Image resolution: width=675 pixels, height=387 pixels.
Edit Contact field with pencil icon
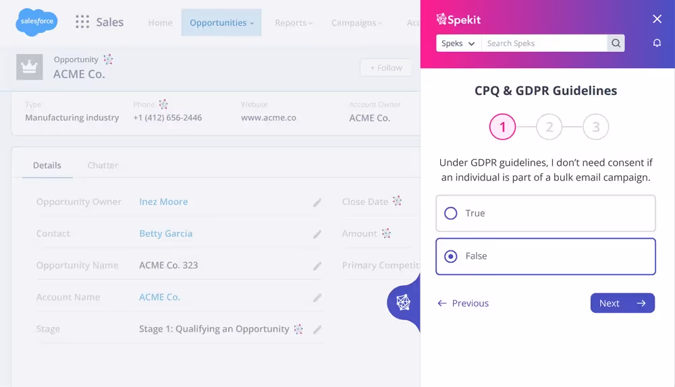317,235
